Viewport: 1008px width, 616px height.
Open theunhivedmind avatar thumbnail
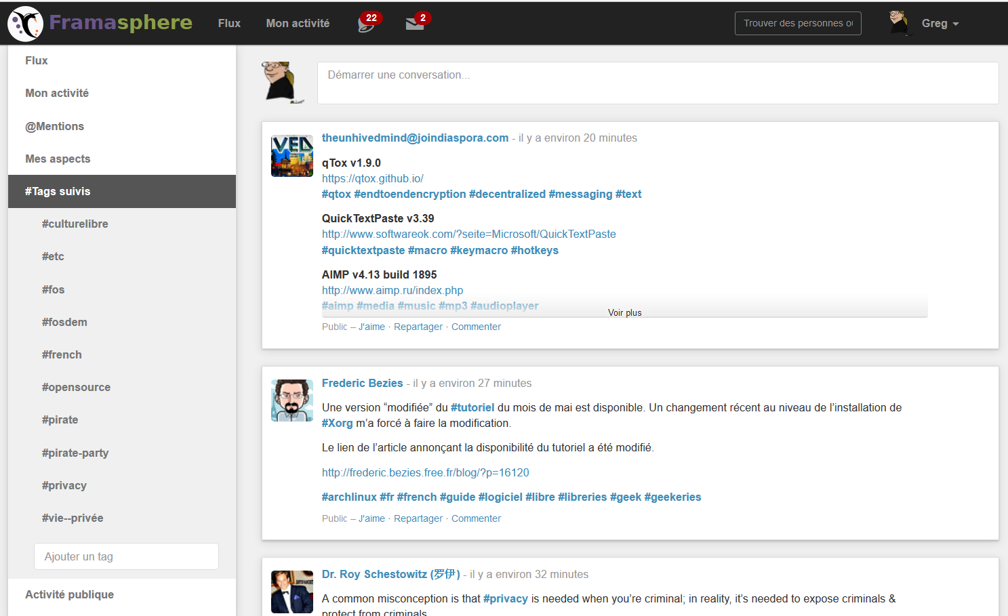[292, 156]
